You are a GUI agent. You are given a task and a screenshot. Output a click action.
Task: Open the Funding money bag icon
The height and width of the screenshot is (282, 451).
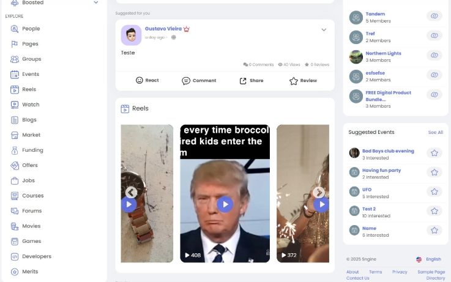tap(15, 150)
